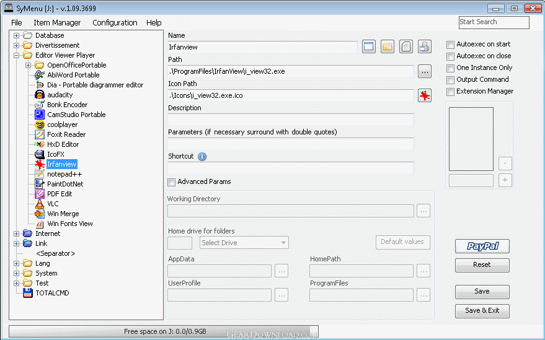The image size is (545, 340).
Task: Click the Start Search field
Action: click(x=494, y=22)
